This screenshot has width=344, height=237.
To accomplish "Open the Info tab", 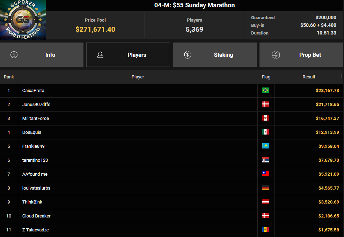I will [x=42, y=55].
